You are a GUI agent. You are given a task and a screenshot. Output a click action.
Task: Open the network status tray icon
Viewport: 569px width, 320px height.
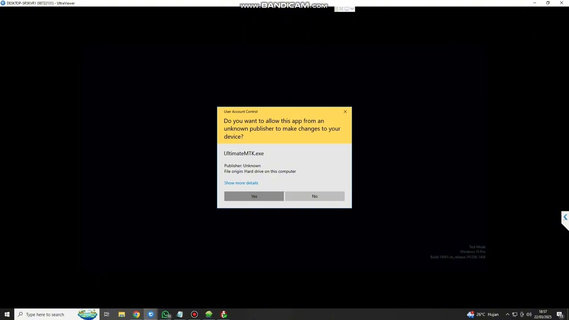[514, 314]
